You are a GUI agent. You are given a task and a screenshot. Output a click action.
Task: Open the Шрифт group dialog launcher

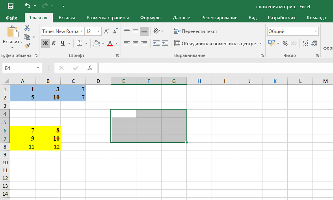[118, 56]
